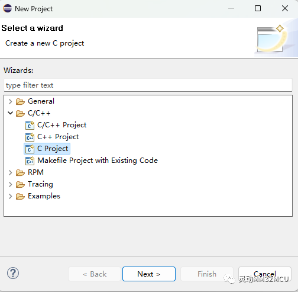Image resolution: width=298 pixels, height=292 pixels.
Task: Open help via question mark icon
Action: click(13, 273)
